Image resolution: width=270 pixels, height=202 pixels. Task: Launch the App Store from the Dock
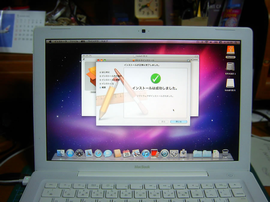70,153
